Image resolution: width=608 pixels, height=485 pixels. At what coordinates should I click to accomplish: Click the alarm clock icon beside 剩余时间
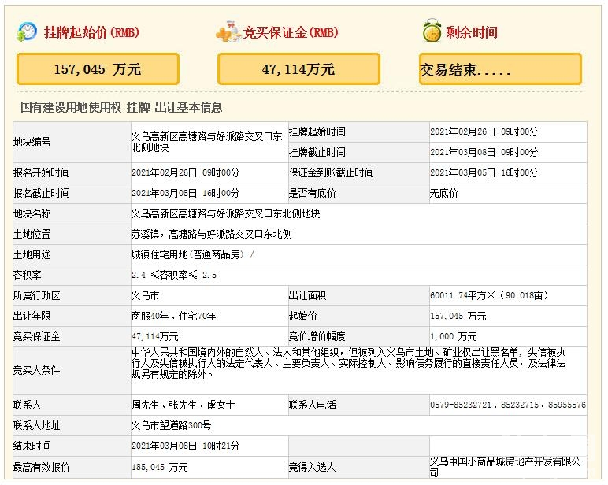431,31
